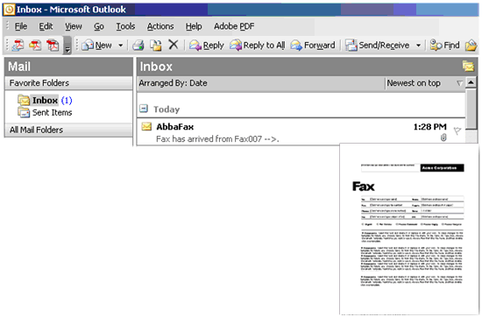Open the Adobe PDF menu
This screenshot has height=317, width=482.
[x=234, y=26]
